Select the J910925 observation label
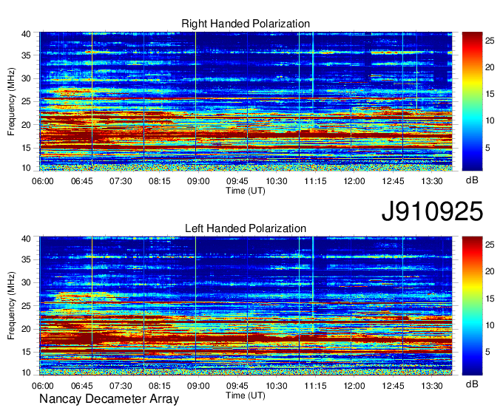 coord(432,211)
